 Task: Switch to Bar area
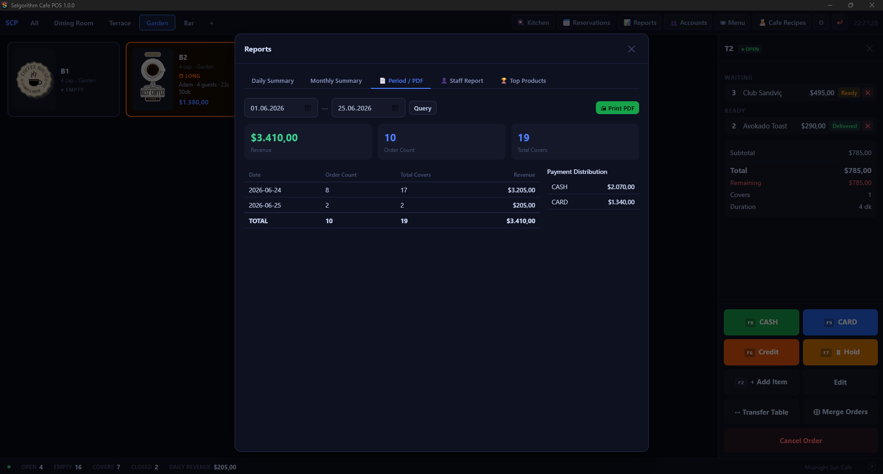click(189, 23)
